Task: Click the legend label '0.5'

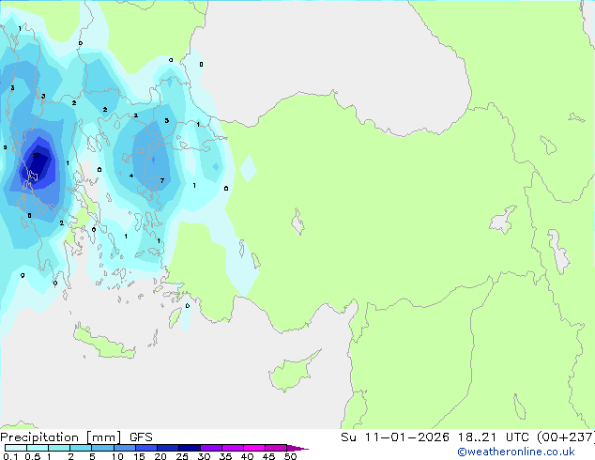Action: (x=33, y=456)
